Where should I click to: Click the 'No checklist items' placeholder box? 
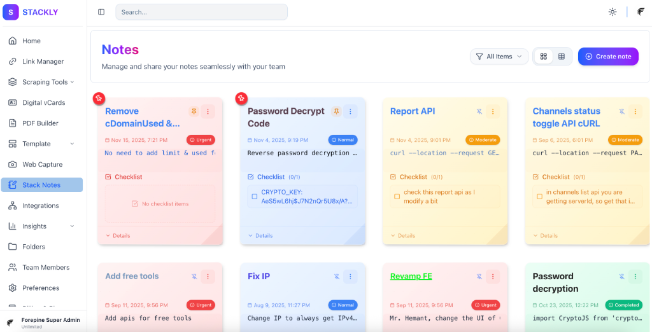coord(160,204)
